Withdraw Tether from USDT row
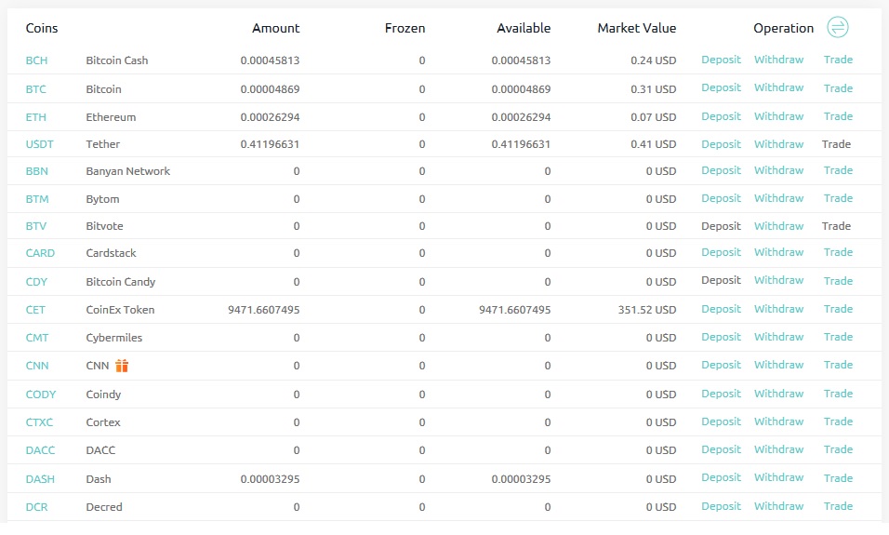 click(778, 144)
